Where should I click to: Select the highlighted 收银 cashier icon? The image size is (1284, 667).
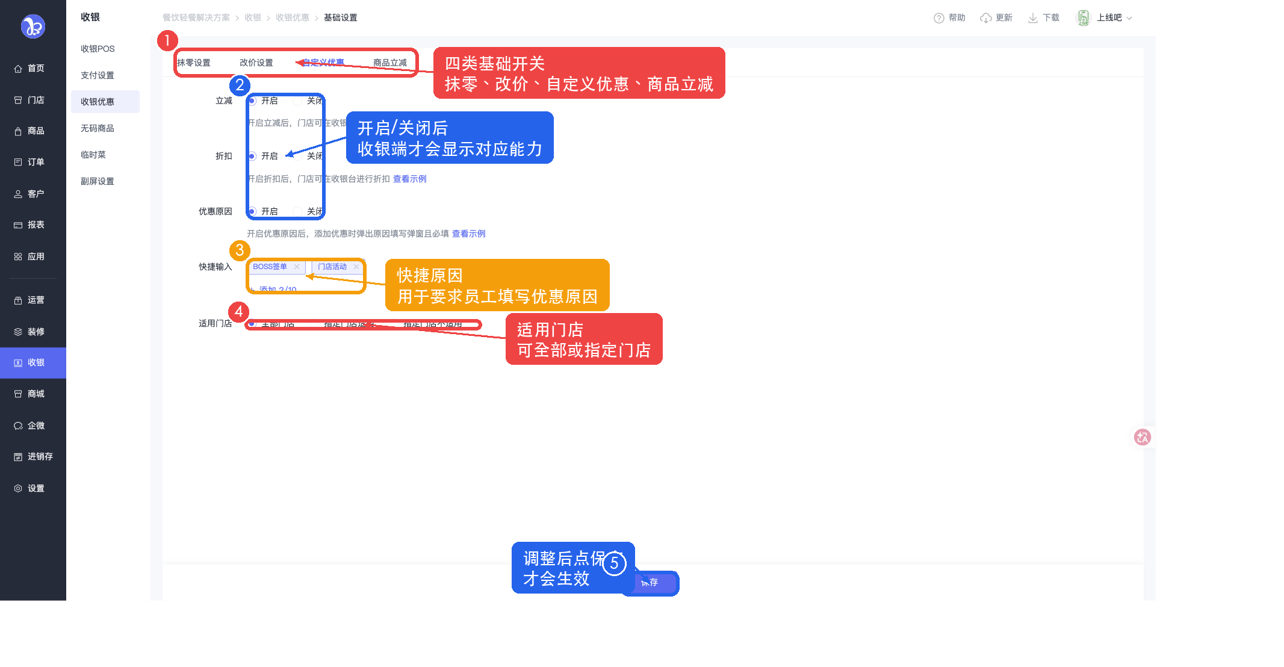(x=18, y=362)
